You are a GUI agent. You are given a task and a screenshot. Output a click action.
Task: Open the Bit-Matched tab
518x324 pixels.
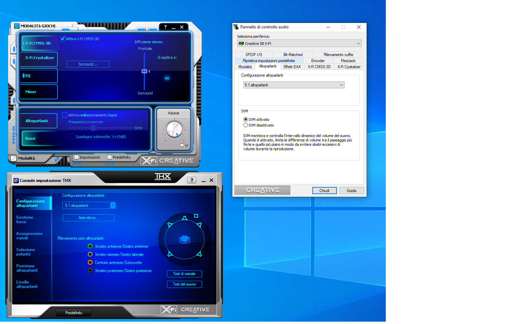coord(293,55)
